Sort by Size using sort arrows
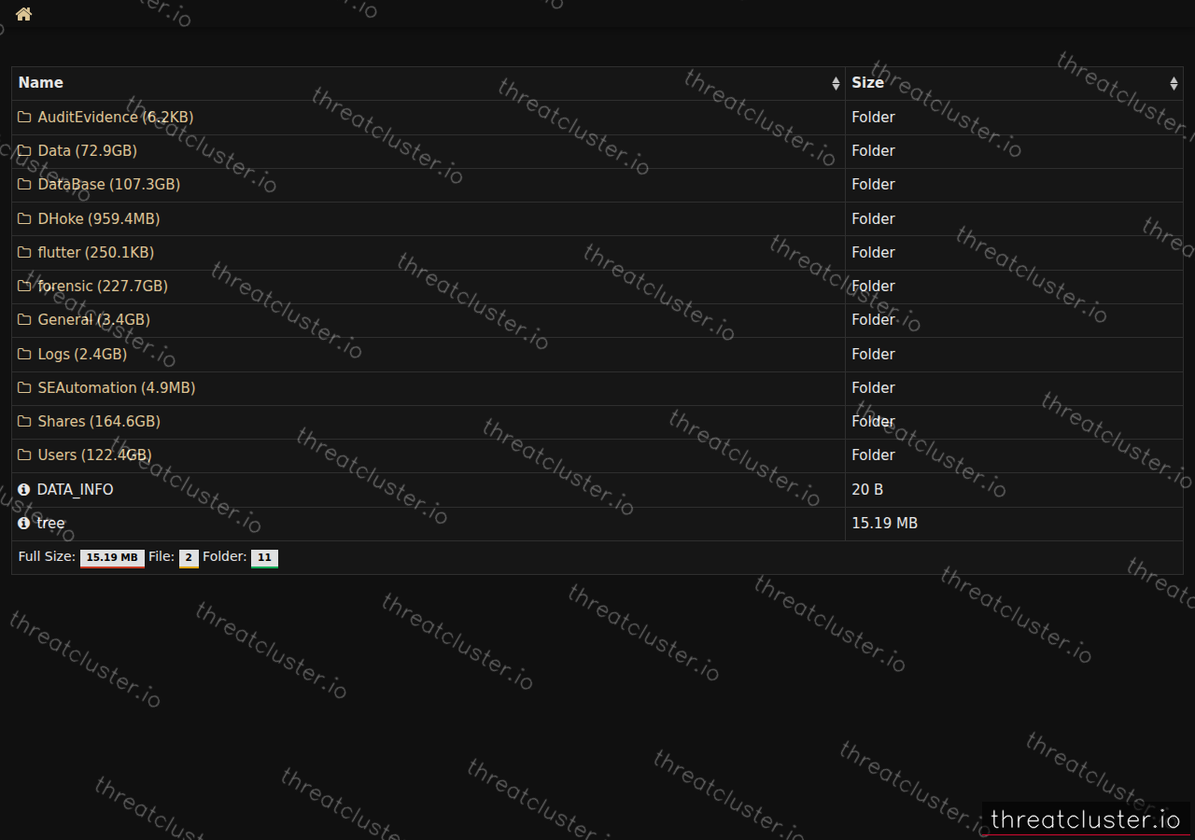 pyautogui.click(x=1174, y=83)
